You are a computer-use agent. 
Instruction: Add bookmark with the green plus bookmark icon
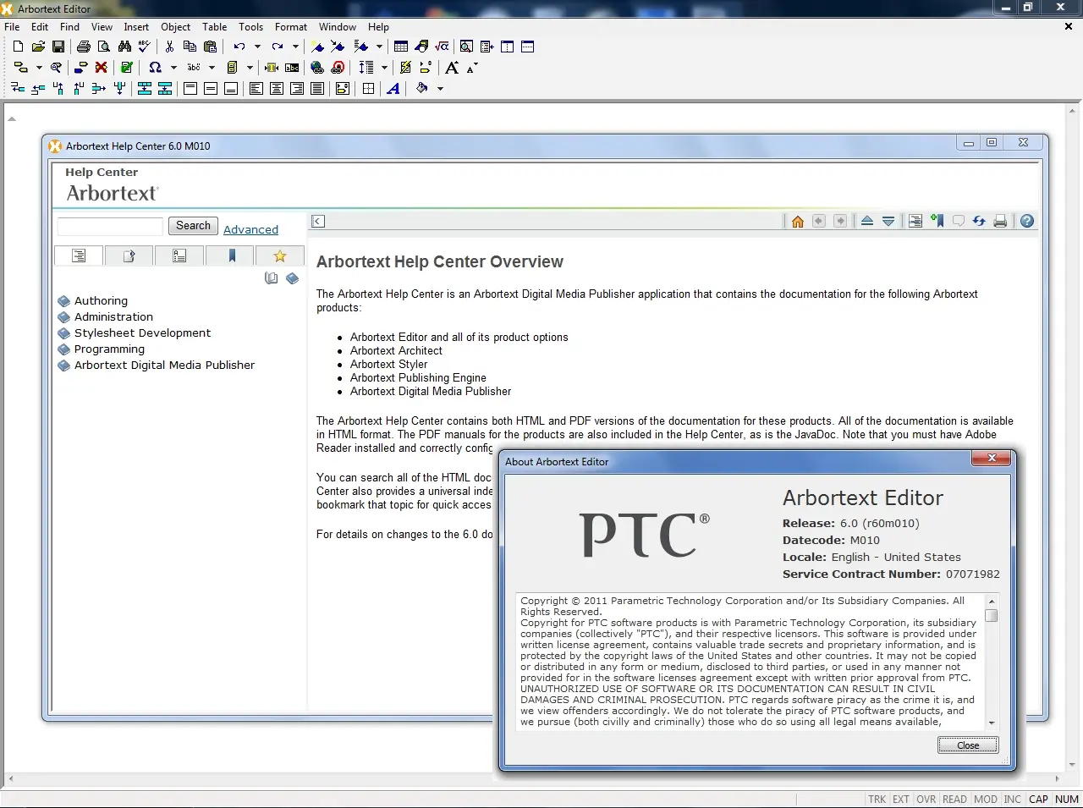(x=937, y=221)
